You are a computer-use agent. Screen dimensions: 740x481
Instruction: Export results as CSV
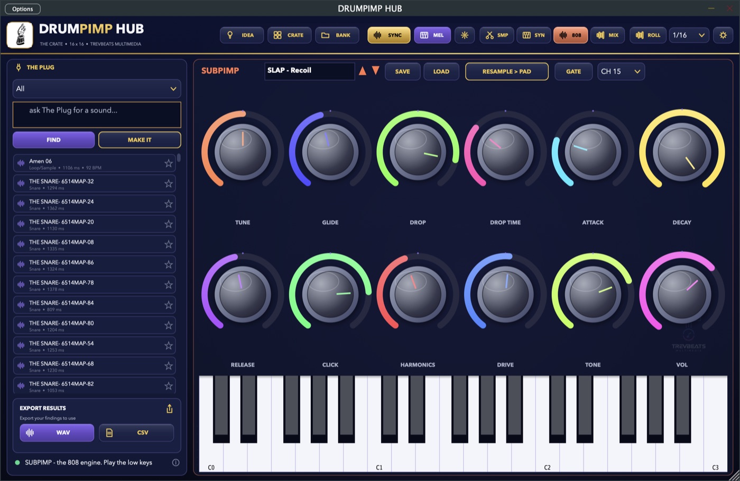pyautogui.click(x=136, y=432)
